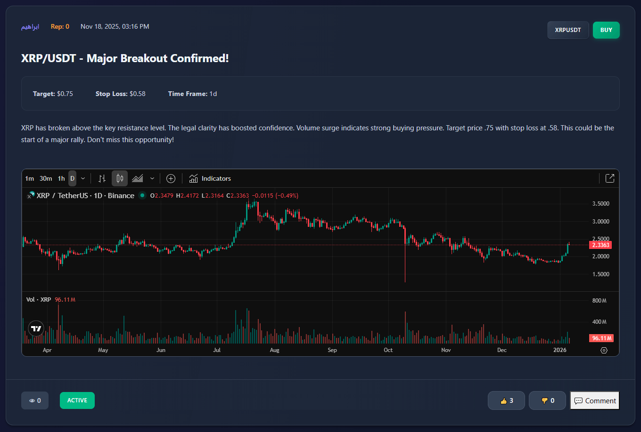
Task: Click the thumbs down dislike button
Action: 547,400
